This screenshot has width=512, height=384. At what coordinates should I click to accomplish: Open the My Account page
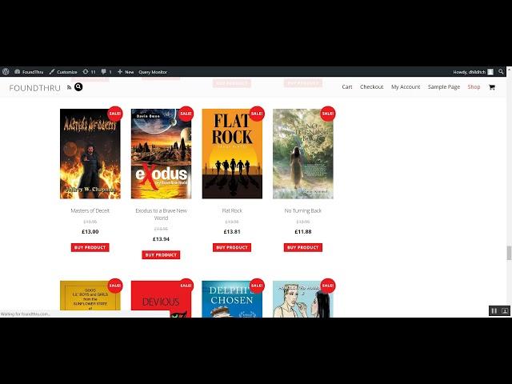(406, 87)
